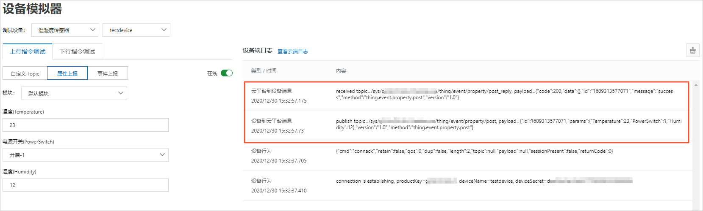The width and height of the screenshot is (703, 211).
Task: Click the received topic post_reply content
Action: click(x=504, y=94)
